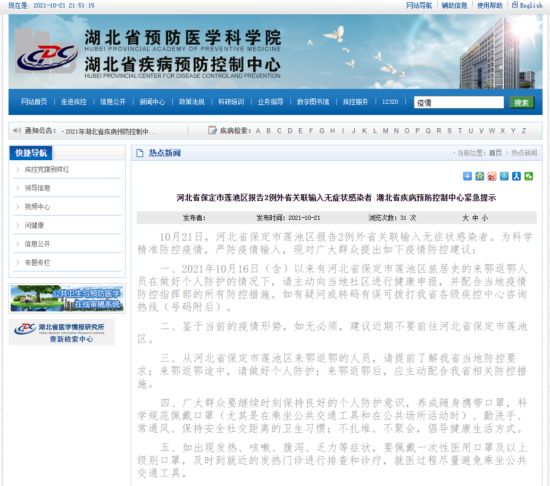
Task: Select 数字图书馆 in navigation bar
Action: tap(313, 102)
